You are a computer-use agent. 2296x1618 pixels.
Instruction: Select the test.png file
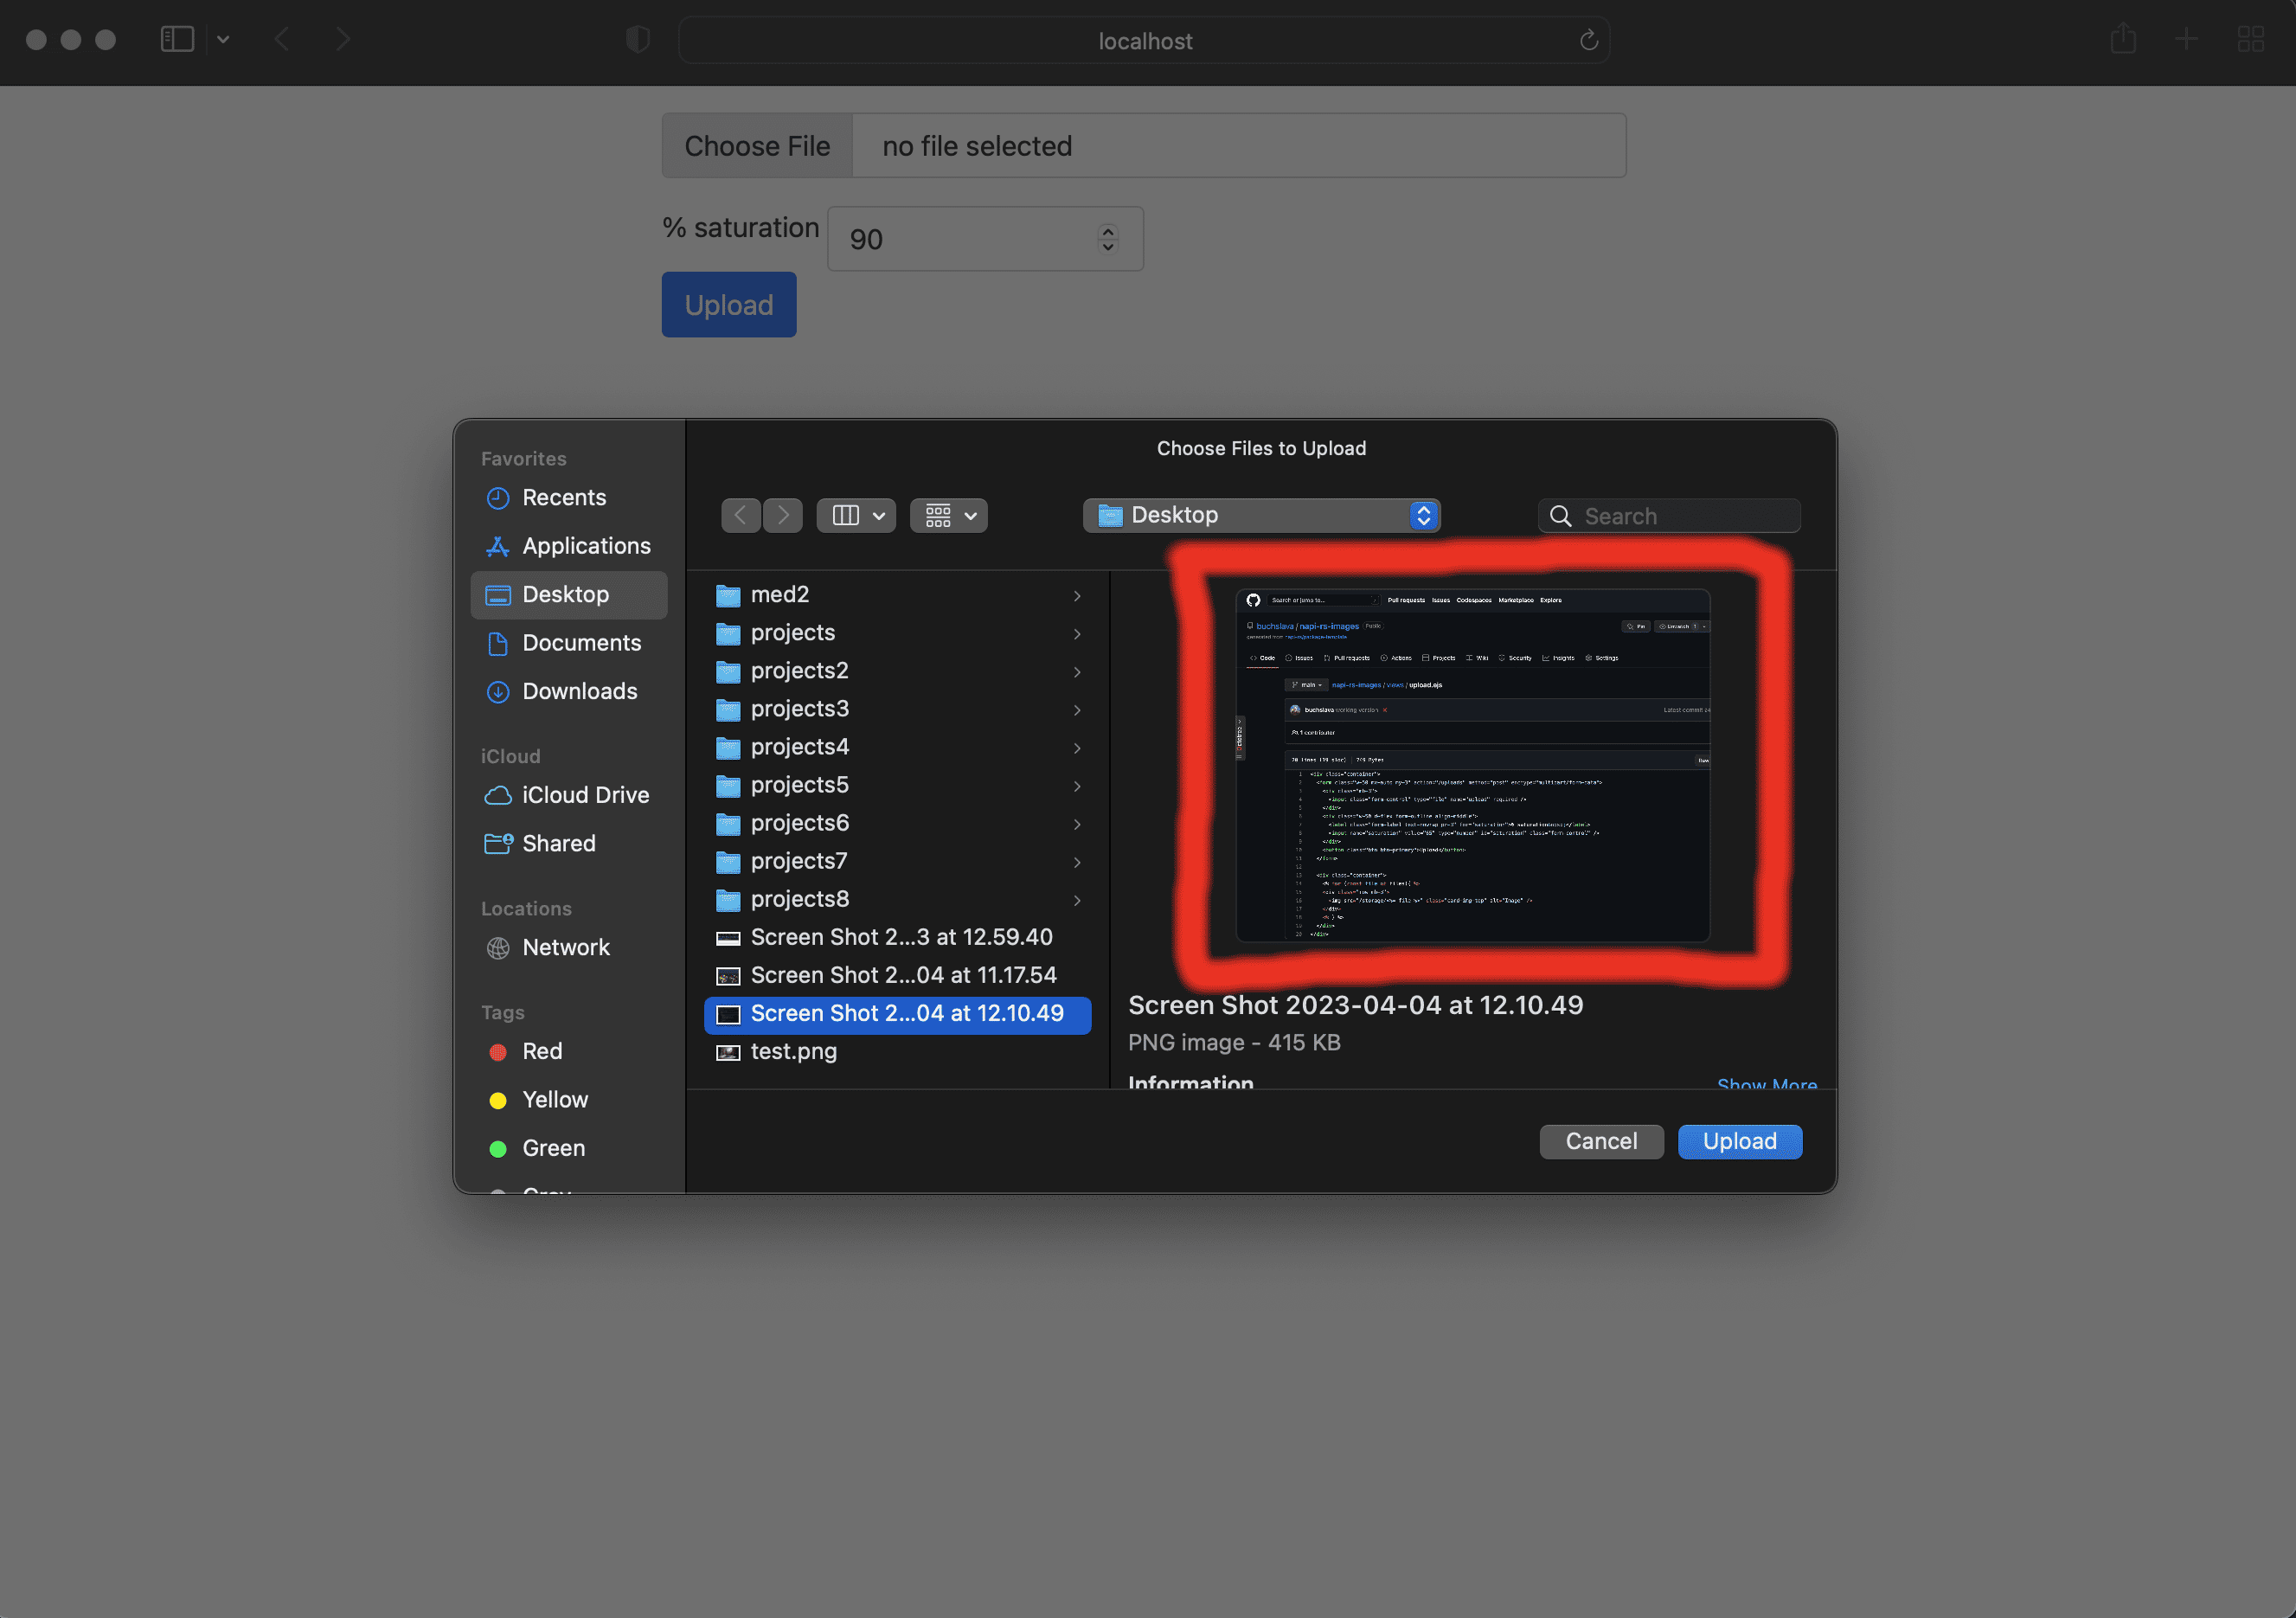pos(793,1051)
